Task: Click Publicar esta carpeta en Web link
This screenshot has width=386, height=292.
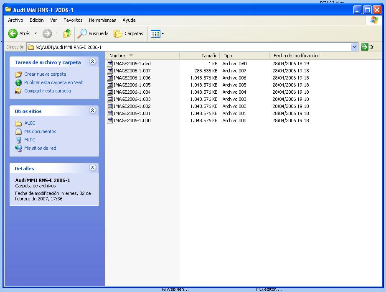Action: [53, 82]
